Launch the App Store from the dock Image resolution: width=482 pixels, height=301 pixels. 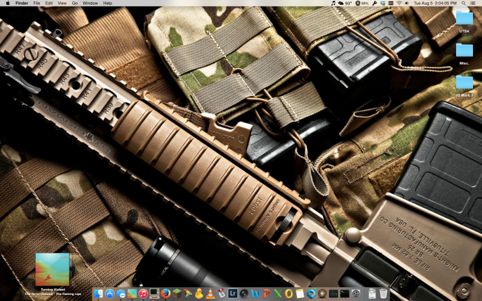point(110,294)
